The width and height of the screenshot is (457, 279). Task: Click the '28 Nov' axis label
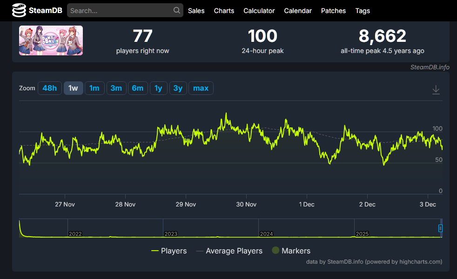pos(125,205)
